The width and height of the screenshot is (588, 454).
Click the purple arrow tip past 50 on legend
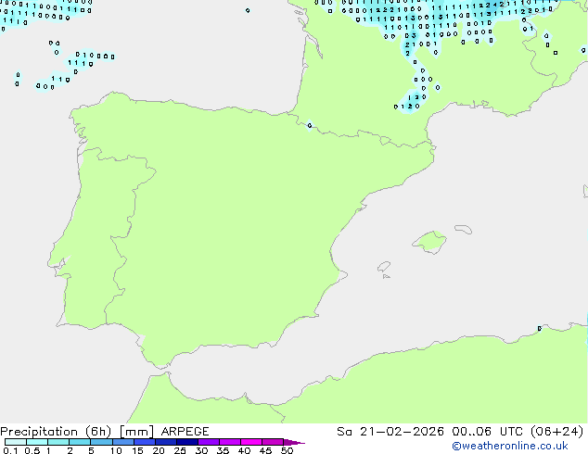click(294, 442)
